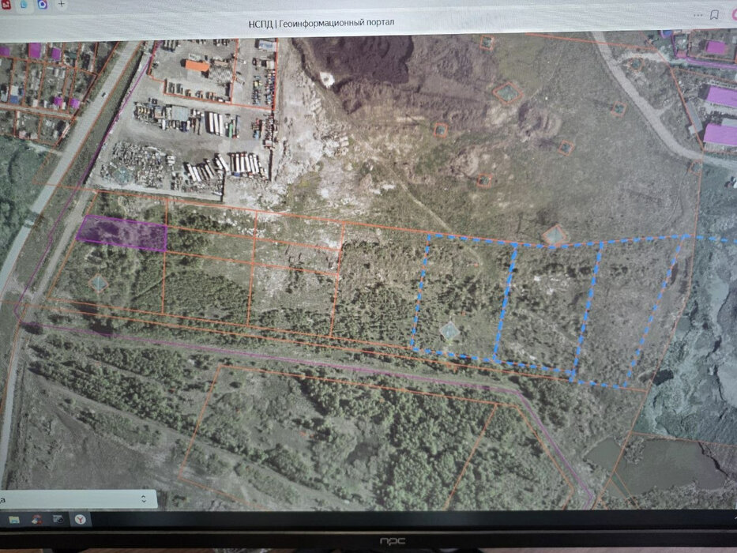Click the diamond marker on the dashed boundary

(x=555, y=235)
